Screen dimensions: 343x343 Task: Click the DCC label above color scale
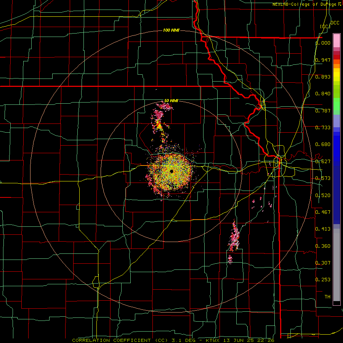coord(335,23)
